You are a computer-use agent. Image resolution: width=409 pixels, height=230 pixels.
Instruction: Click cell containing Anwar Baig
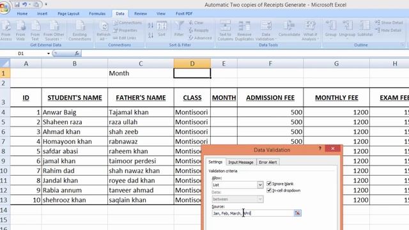click(x=75, y=112)
